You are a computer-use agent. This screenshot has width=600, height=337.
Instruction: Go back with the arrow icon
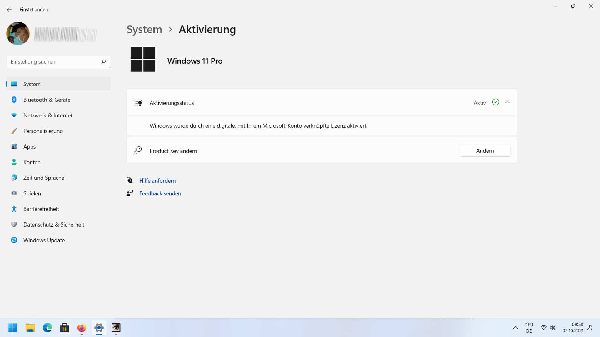coord(9,10)
